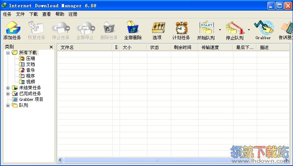Expand the 已完成任务 tree node
This screenshot has width=293, height=166.
point(8,94)
